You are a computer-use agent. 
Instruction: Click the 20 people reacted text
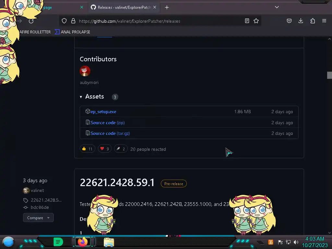148,149
